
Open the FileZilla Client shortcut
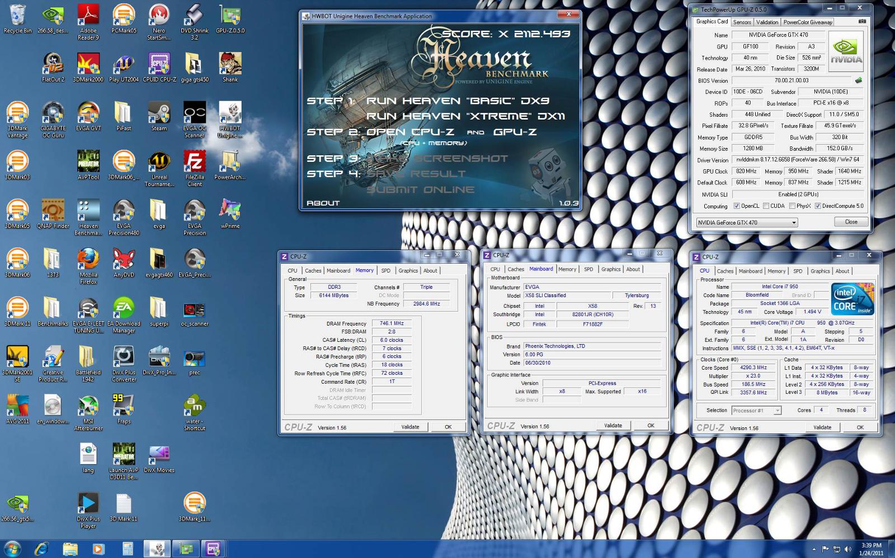click(x=195, y=169)
